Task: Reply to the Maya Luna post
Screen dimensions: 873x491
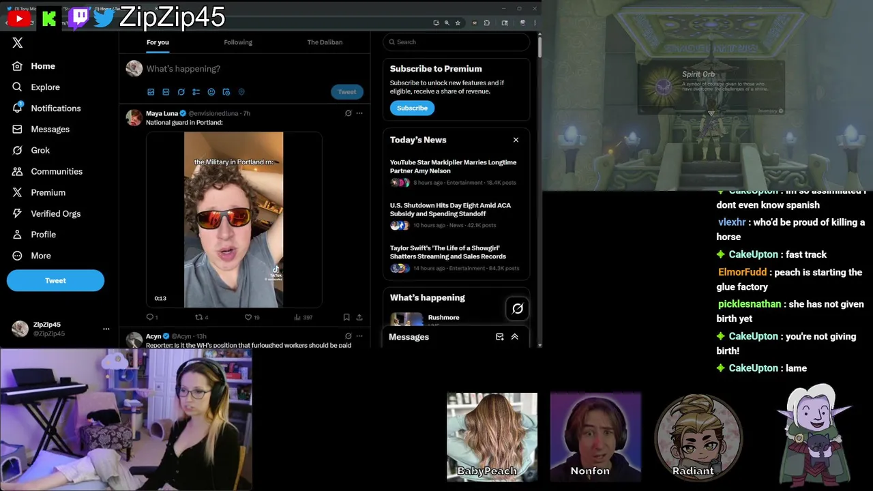Action: 152,317
